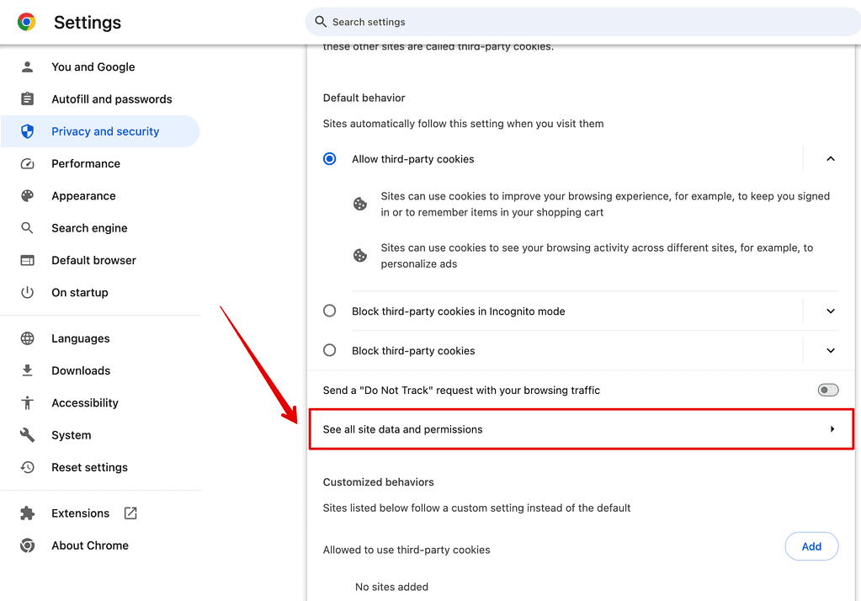The image size is (861, 601).
Task: Choose Block third-party cookies in Incognito mode
Action: [329, 311]
